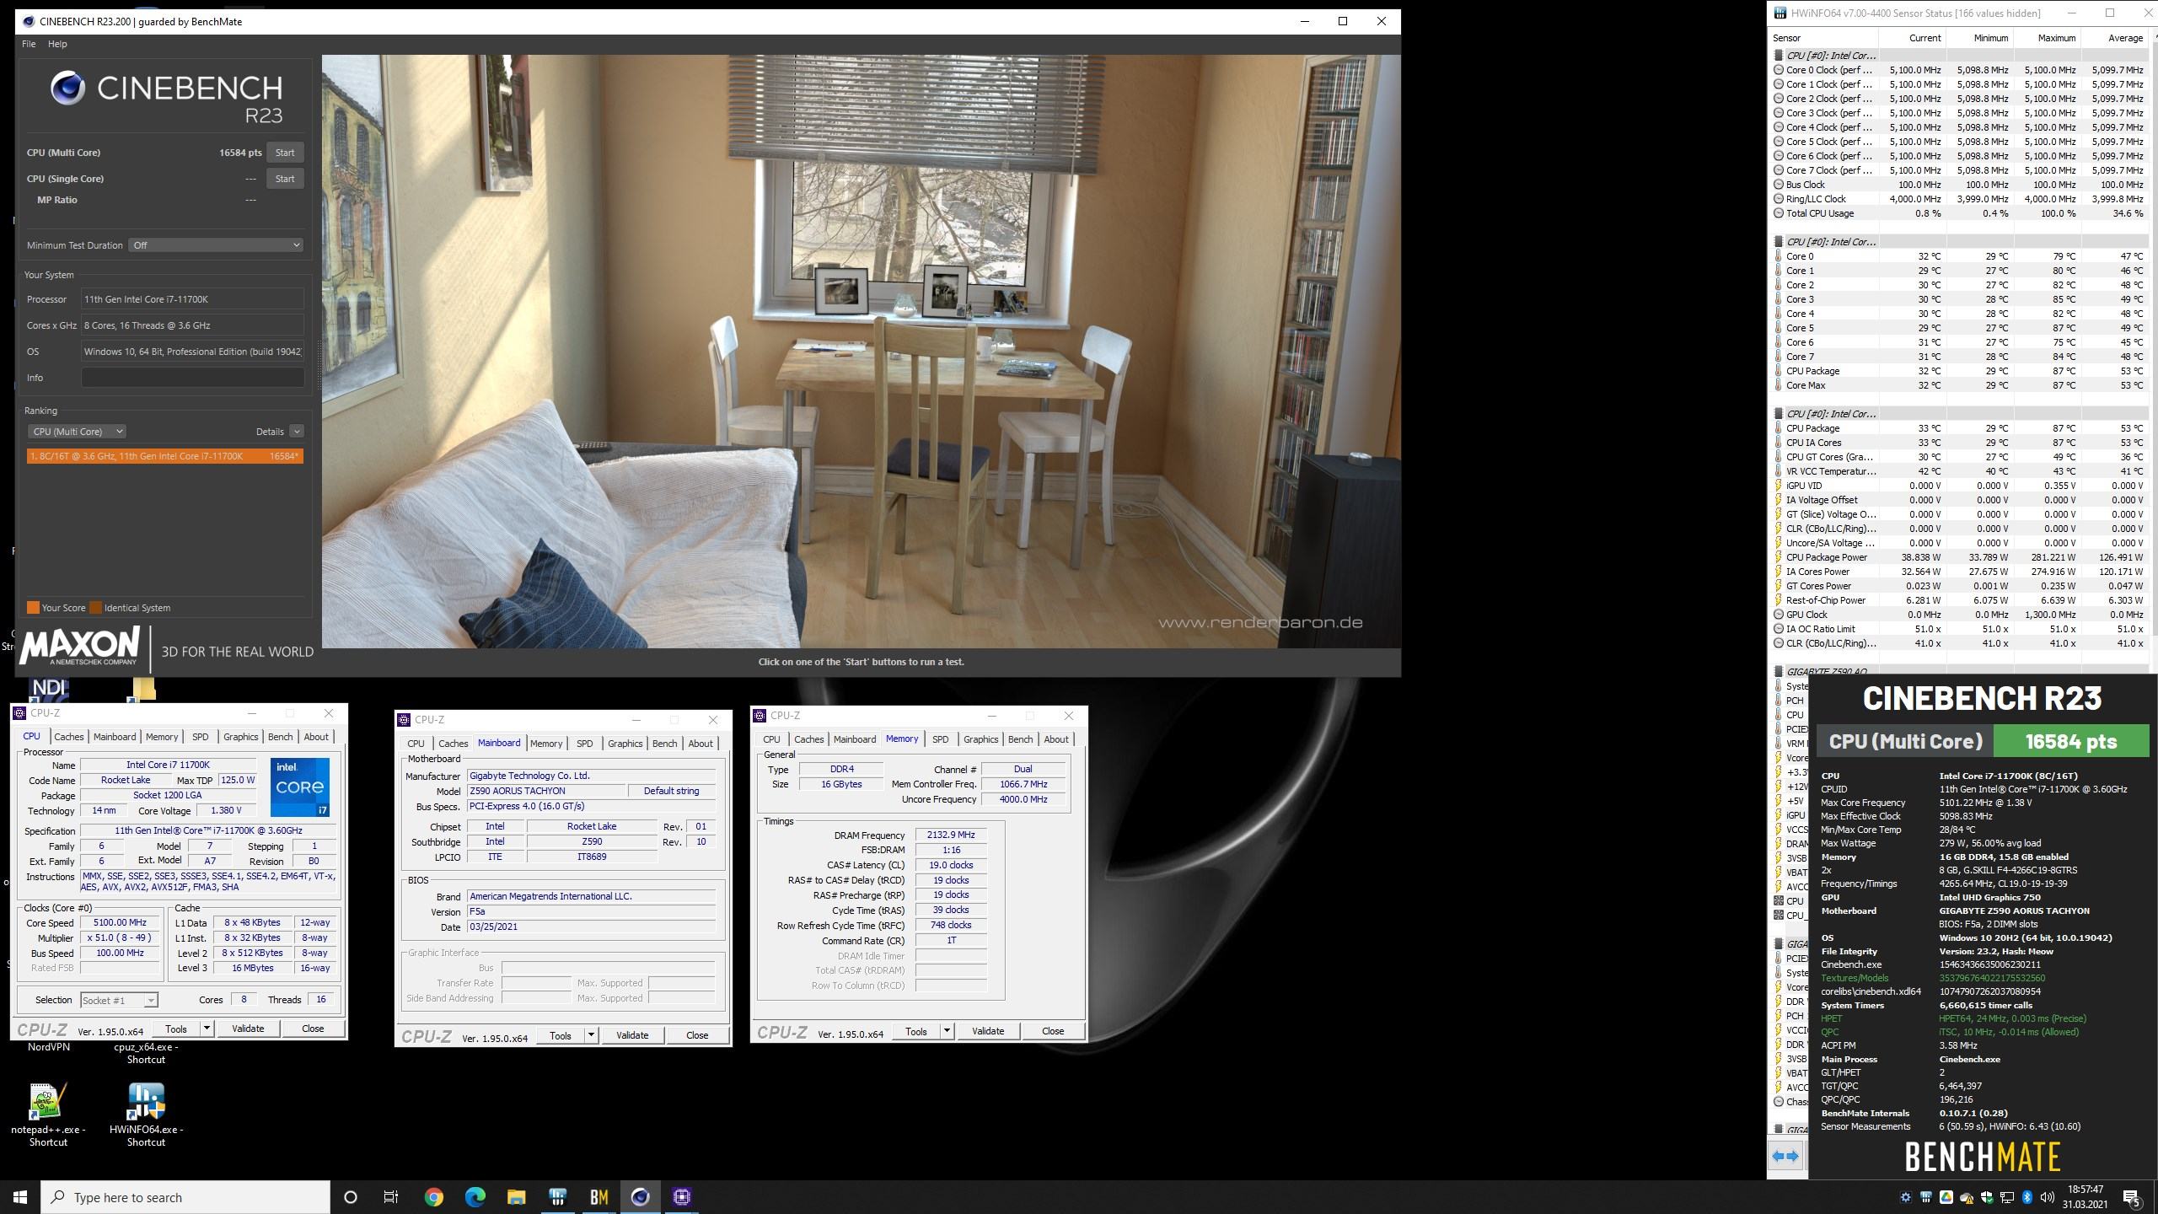Click the HWiNFO icon in system tray

point(1925,1197)
